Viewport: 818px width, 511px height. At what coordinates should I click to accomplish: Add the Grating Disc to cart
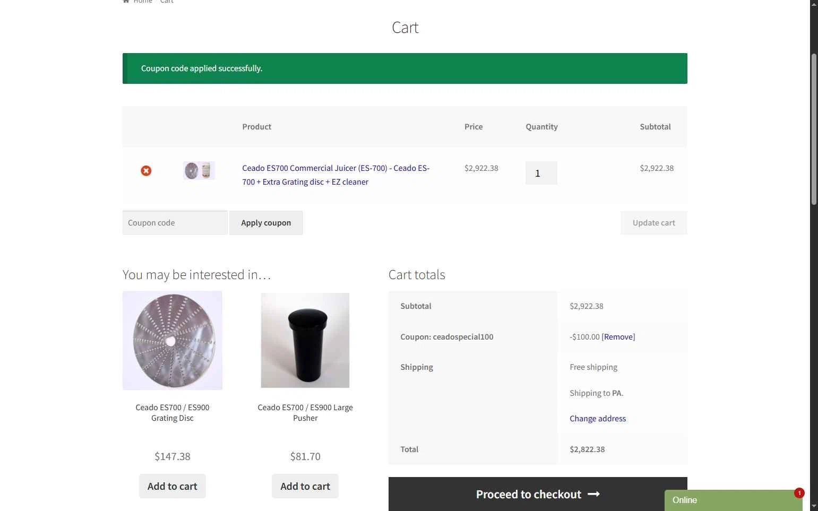click(173, 486)
